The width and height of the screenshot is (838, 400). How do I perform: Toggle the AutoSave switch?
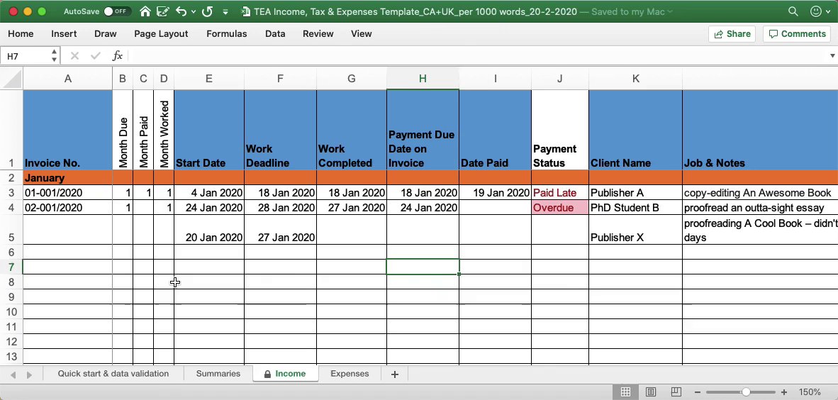tap(118, 11)
